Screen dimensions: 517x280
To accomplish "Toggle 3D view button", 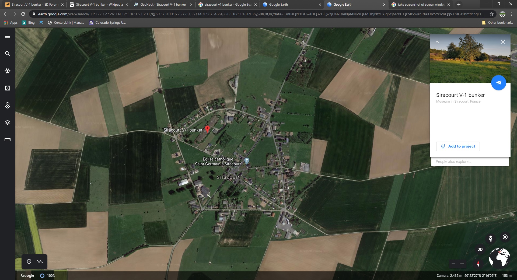I will [x=480, y=249].
